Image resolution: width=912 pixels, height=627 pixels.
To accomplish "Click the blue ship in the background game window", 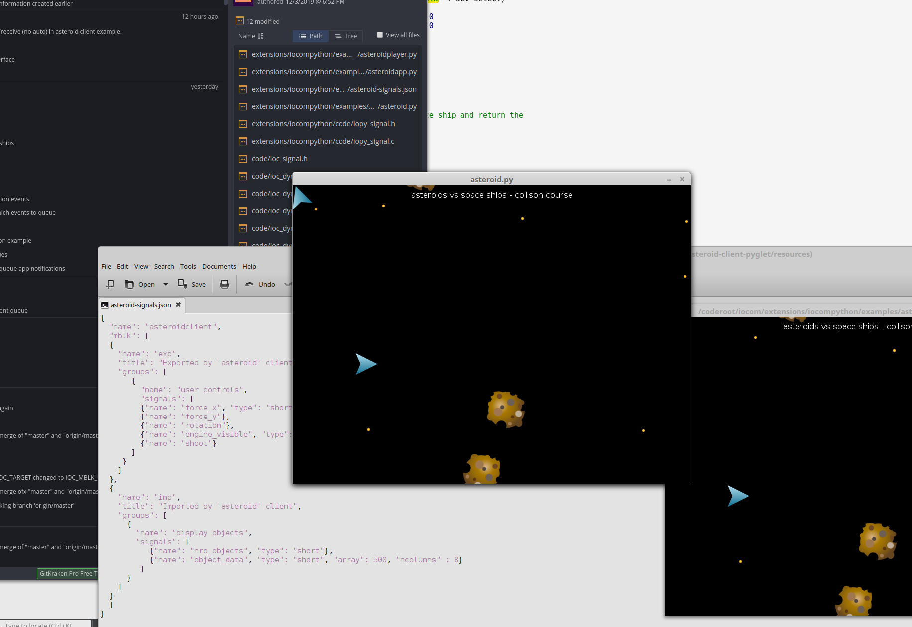I will click(738, 496).
